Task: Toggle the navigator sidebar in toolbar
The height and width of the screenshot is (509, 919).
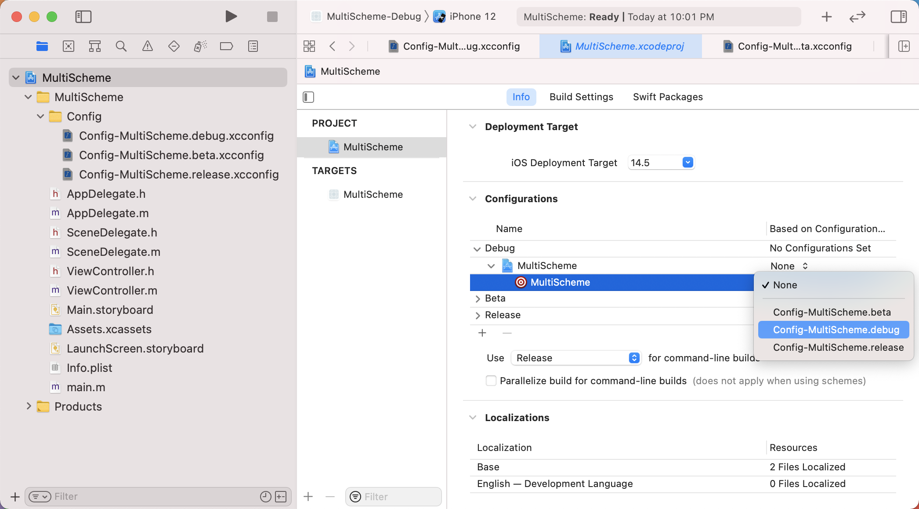Action: point(83,17)
